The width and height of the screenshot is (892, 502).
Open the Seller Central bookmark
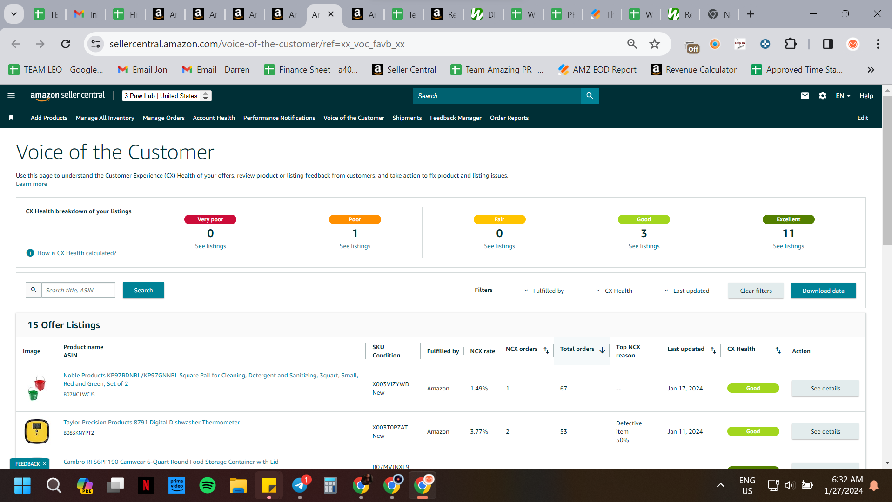click(x=404, y=70)
